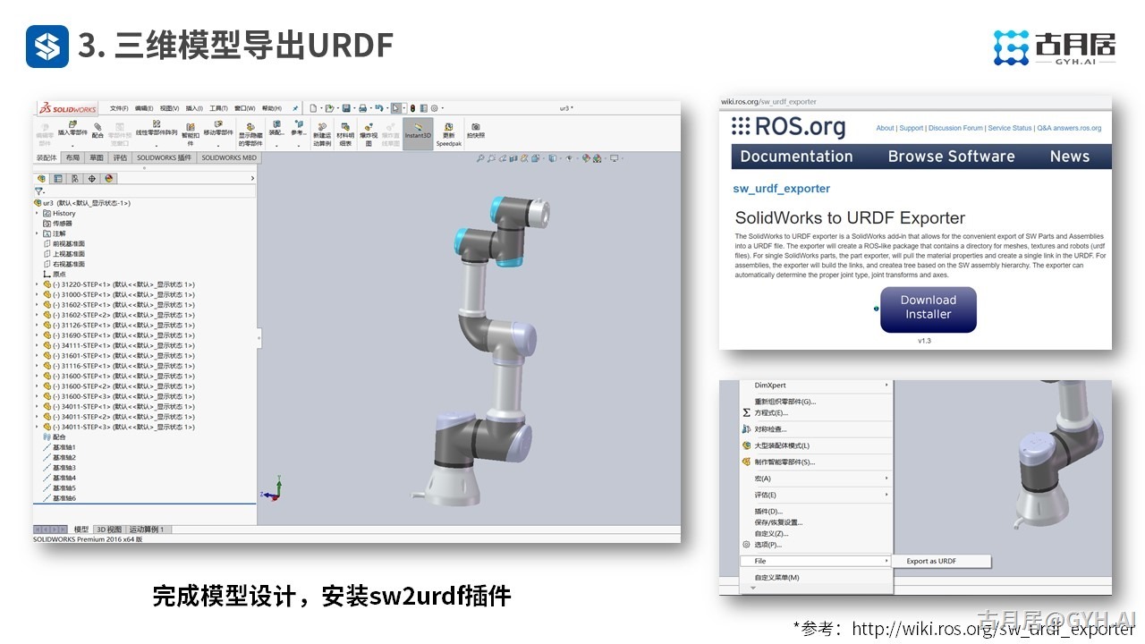Open Browse Software on ROS.org navbar
This screenshot has width=1145, height=644.
[x=951, y=157]
